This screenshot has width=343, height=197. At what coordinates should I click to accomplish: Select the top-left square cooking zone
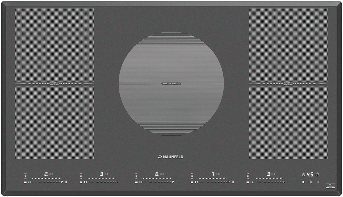[54, 44]
